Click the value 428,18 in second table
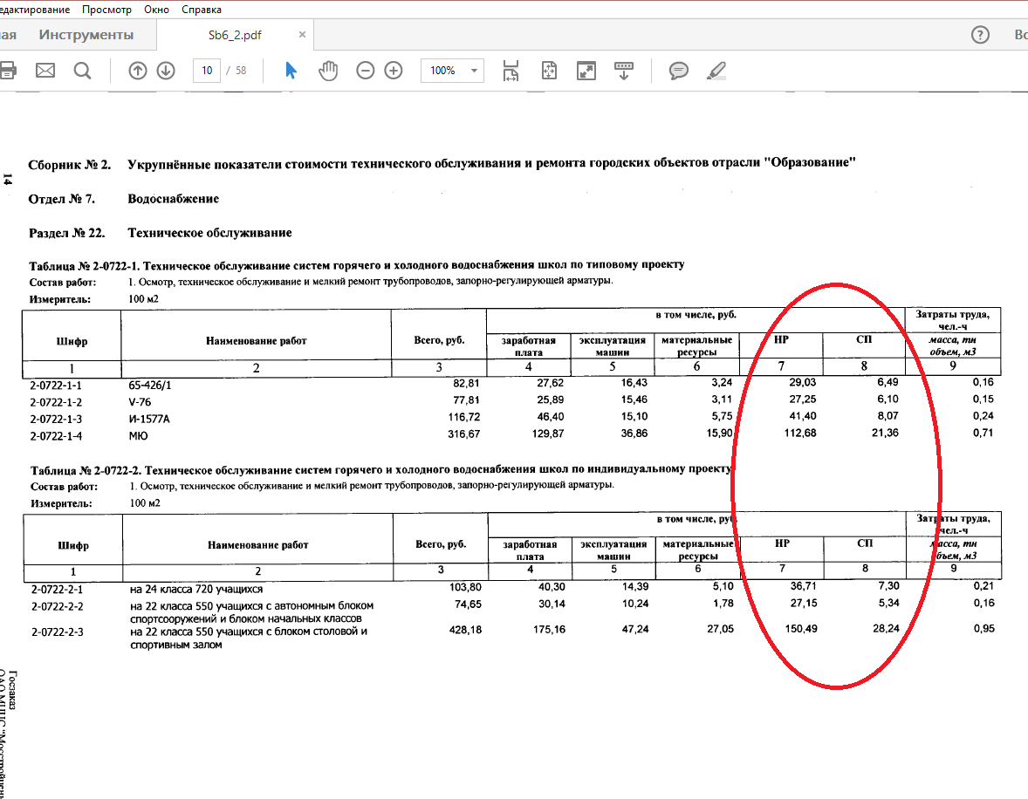This screenshot has width=1028, height=799. pyautogui.click(x=465, y=630)
